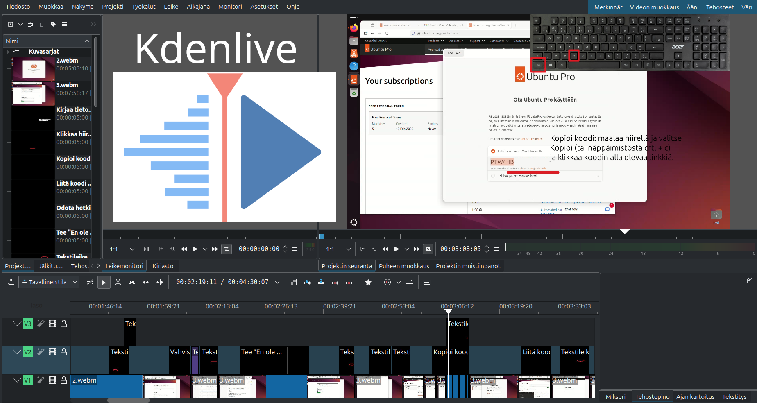Fast forward the clip monitor

coord(215,249)
